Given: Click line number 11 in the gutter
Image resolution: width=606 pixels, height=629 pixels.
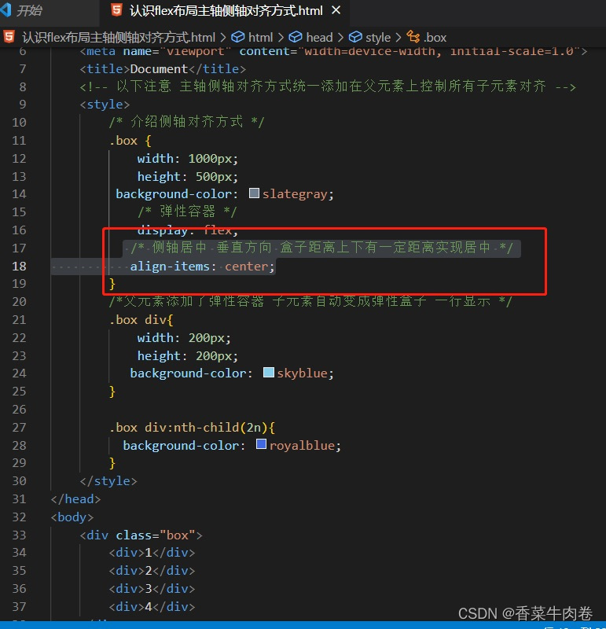Looking at the screenshot, I should [19, 141].
